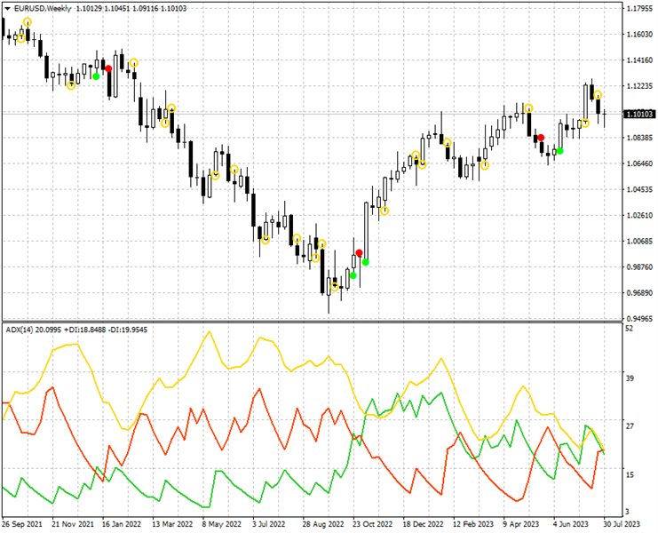The width and height of the screenshot is (658, 533).
Task: Click the green dot beside the tall October 2022 candle
Action: pyautogui.click(x=366, y=262)
